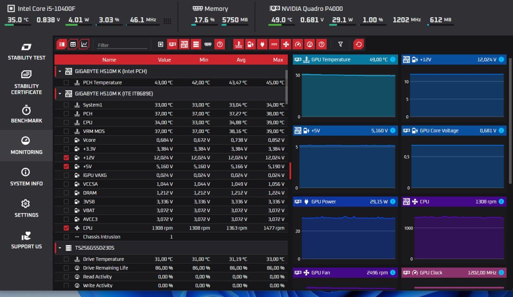Collapse GIGABYTE H510M K (ITE IT8689E) group

point(60,94)
